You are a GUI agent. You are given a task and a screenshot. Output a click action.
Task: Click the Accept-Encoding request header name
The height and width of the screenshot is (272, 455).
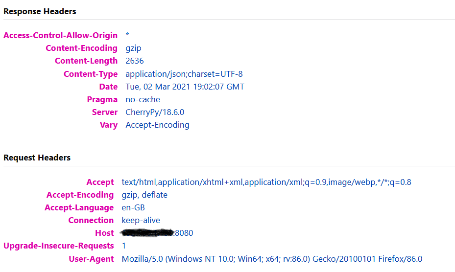pyautogui.click(x=80, y=195)
